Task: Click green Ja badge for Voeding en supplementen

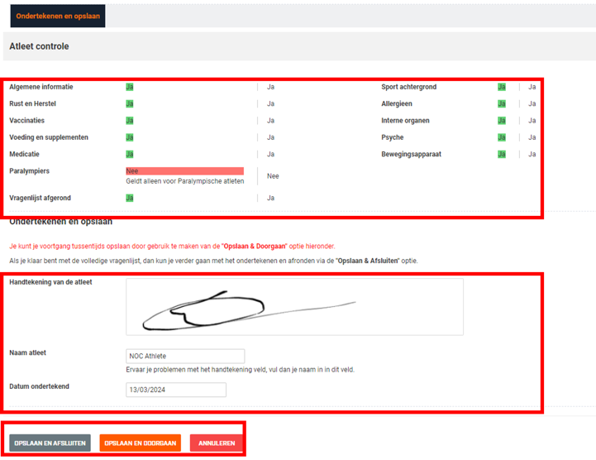Action: (130, 137)
